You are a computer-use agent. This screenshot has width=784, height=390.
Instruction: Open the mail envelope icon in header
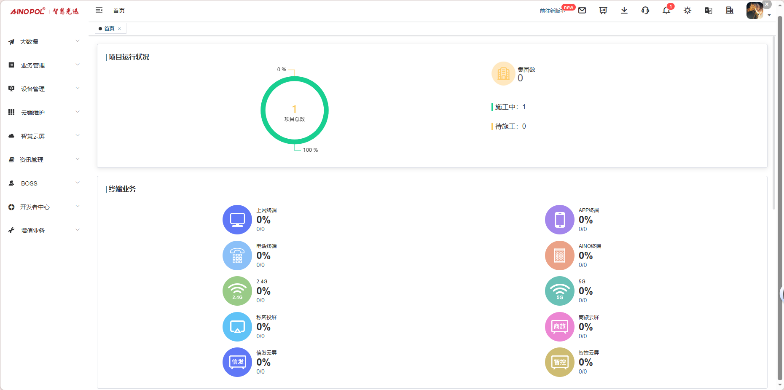point(582,11)
